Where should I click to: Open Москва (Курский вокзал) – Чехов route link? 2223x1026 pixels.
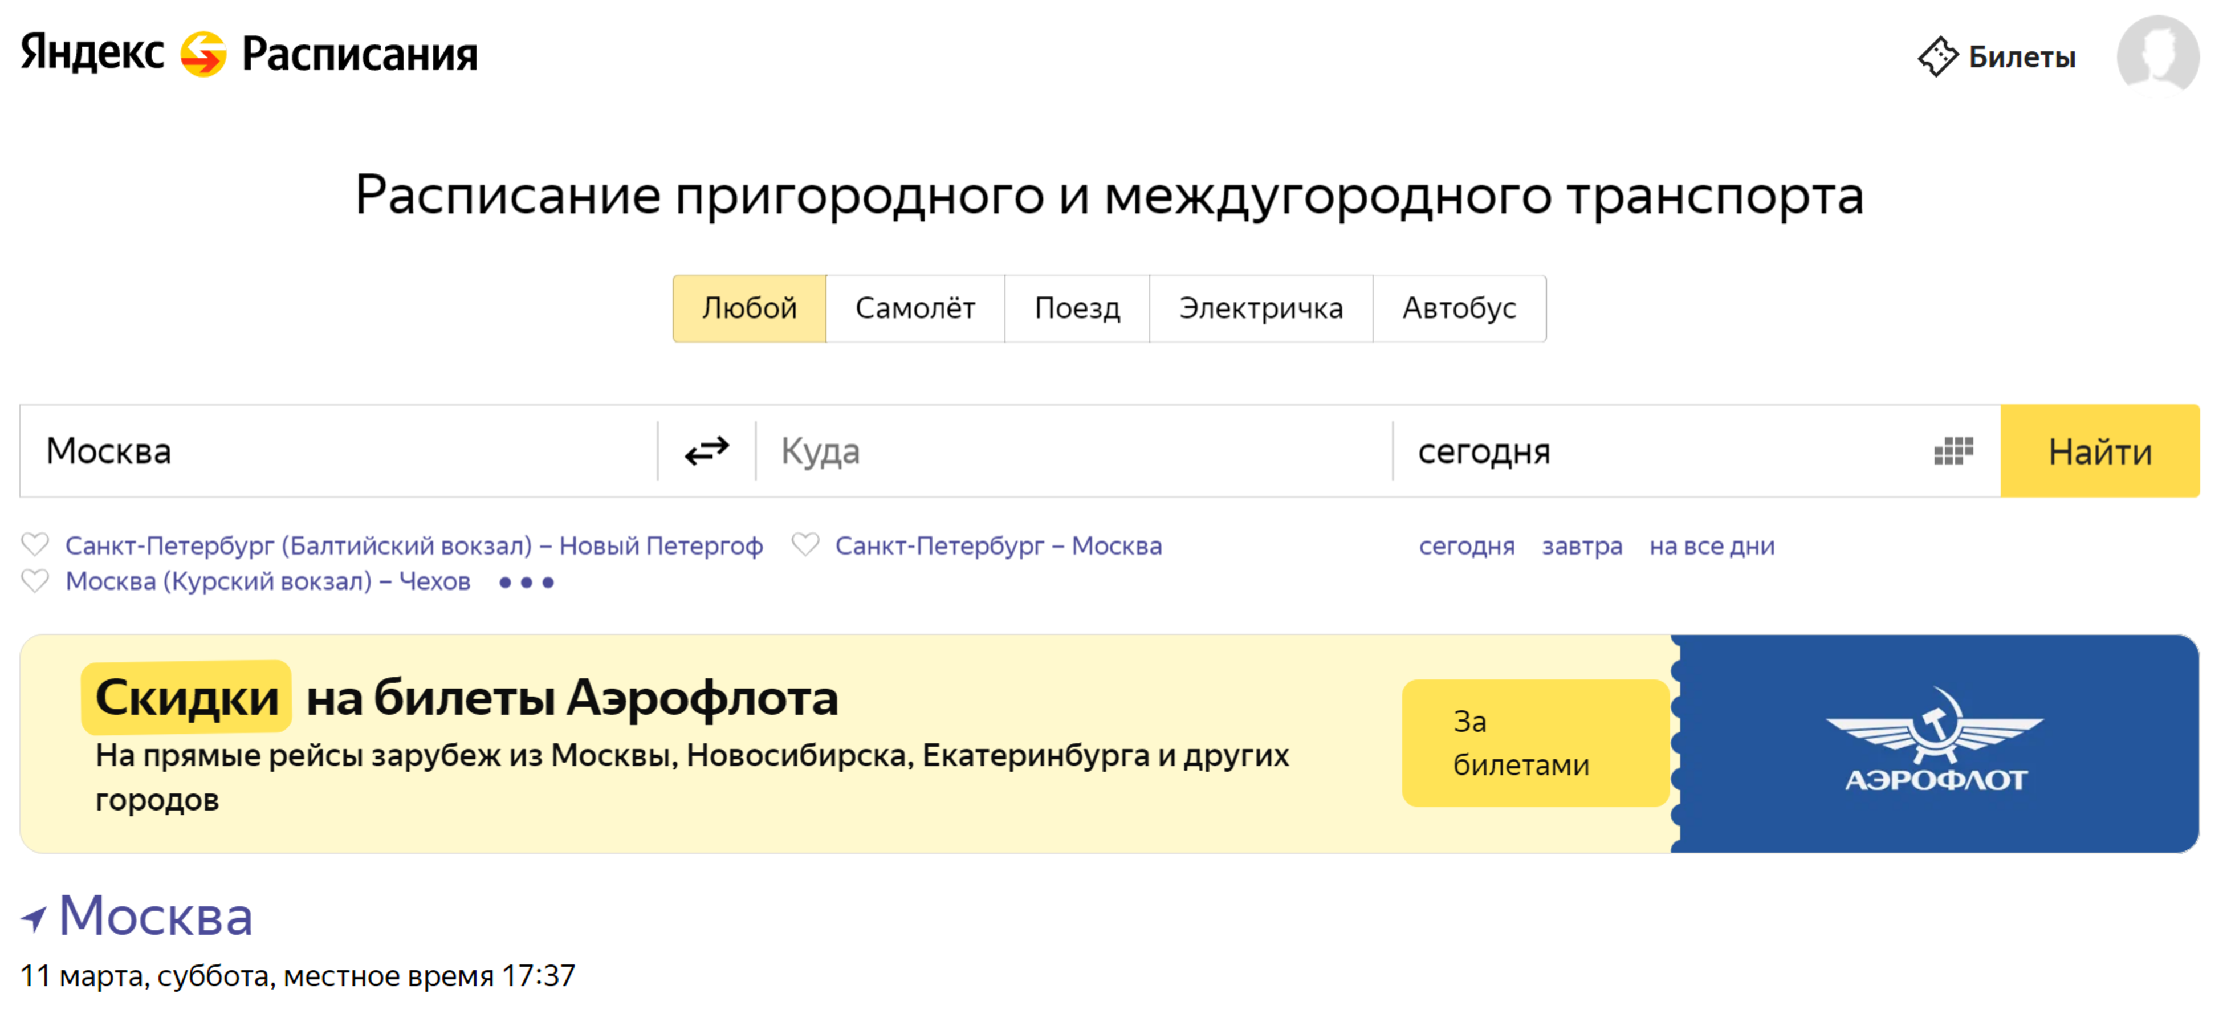(x=267, y=581)
